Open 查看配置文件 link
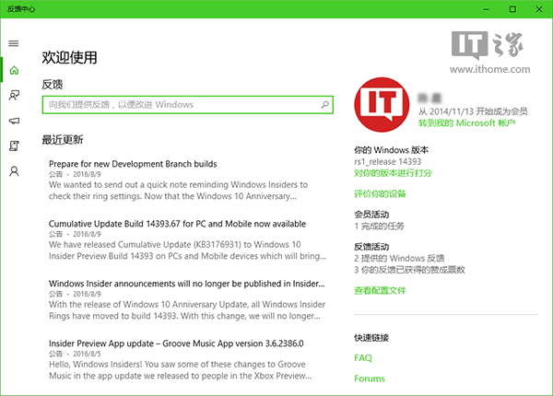This screenshot has height=396, width=553. (380, 290)
